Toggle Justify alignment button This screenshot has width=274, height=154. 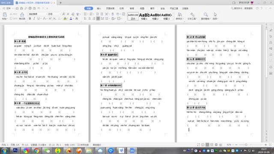(98, 18)
